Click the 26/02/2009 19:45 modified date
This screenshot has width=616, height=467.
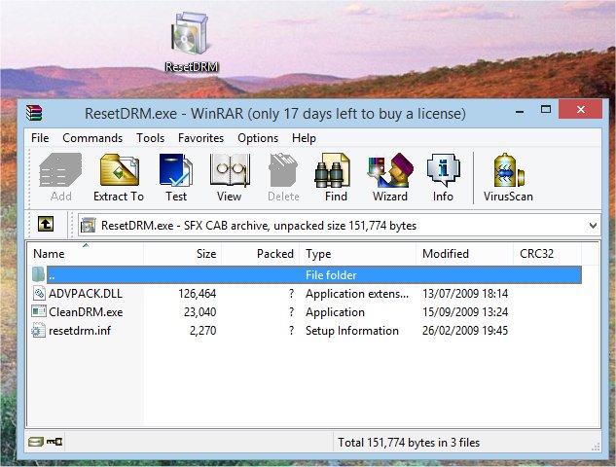point(465,331)
